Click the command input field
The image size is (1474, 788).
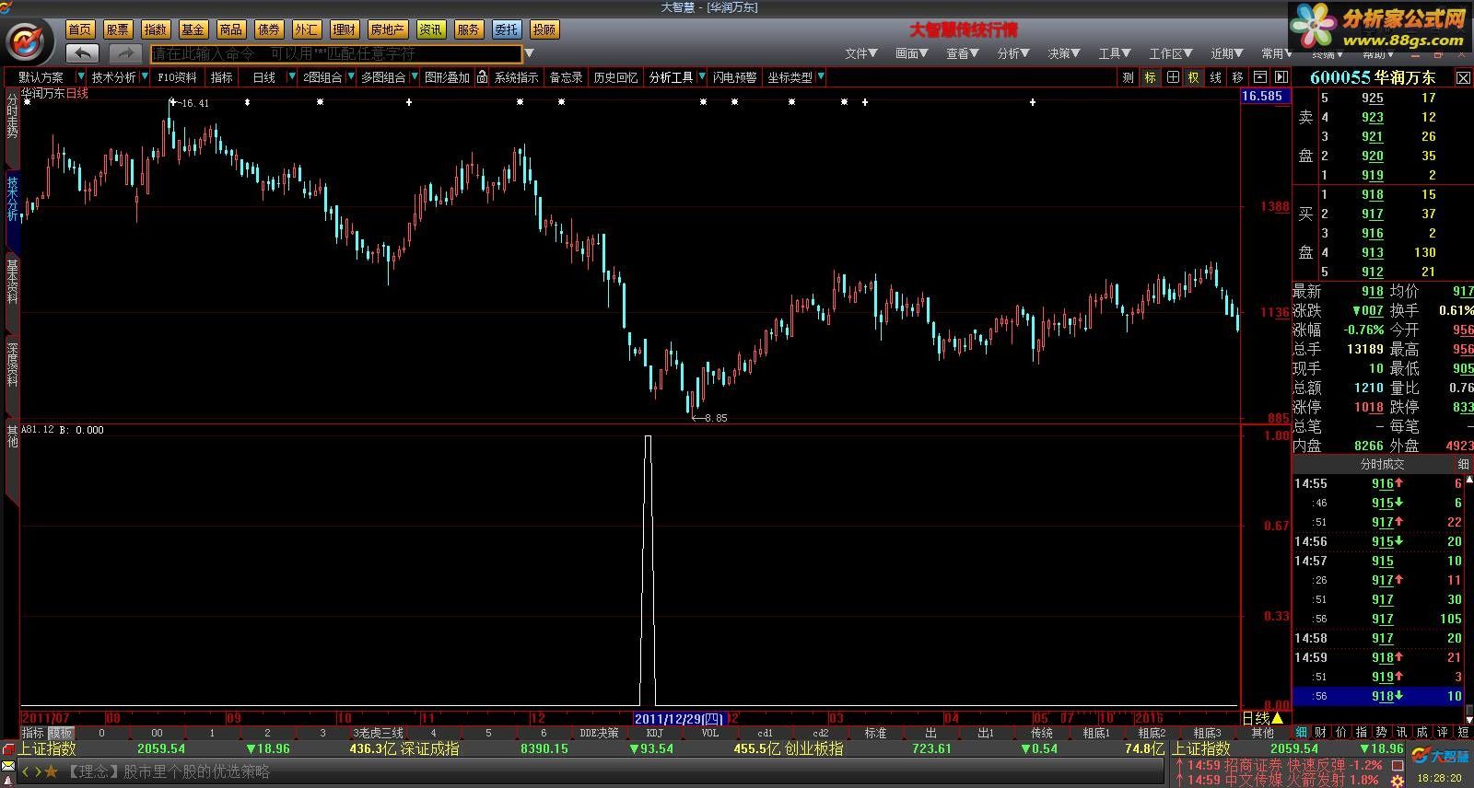(x=336, y=53)
